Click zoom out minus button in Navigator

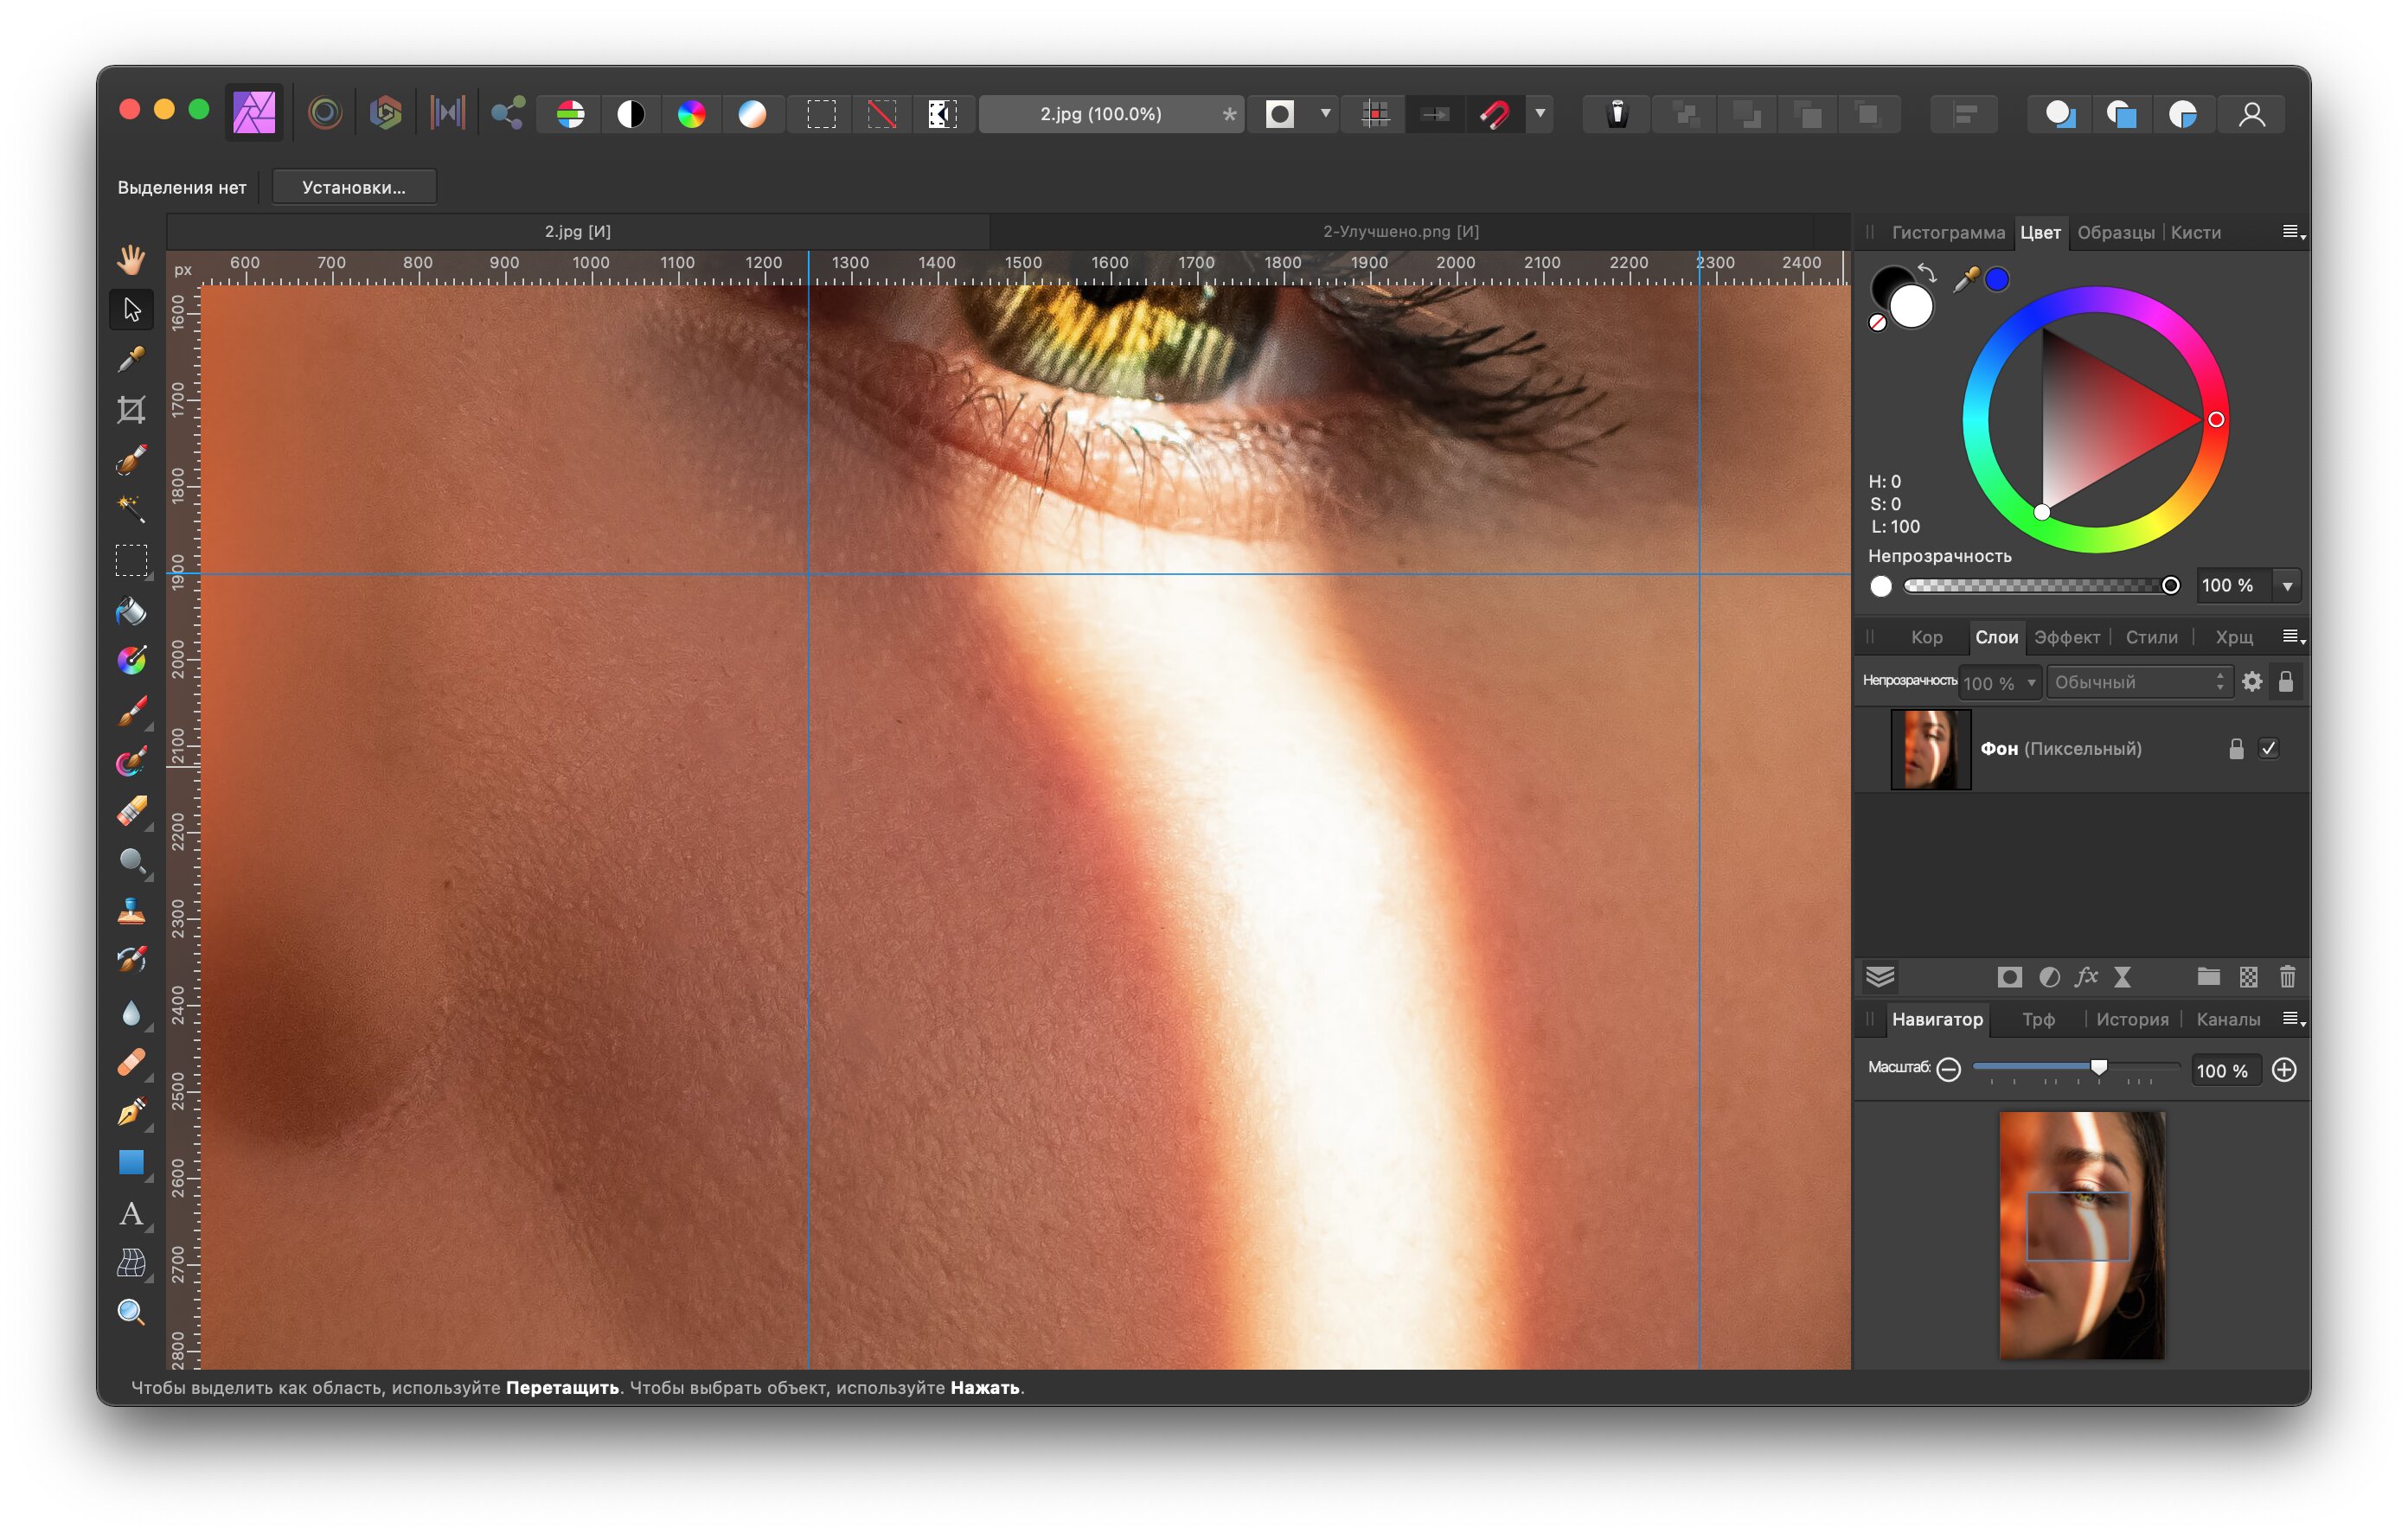(x=1948, y=1069)
